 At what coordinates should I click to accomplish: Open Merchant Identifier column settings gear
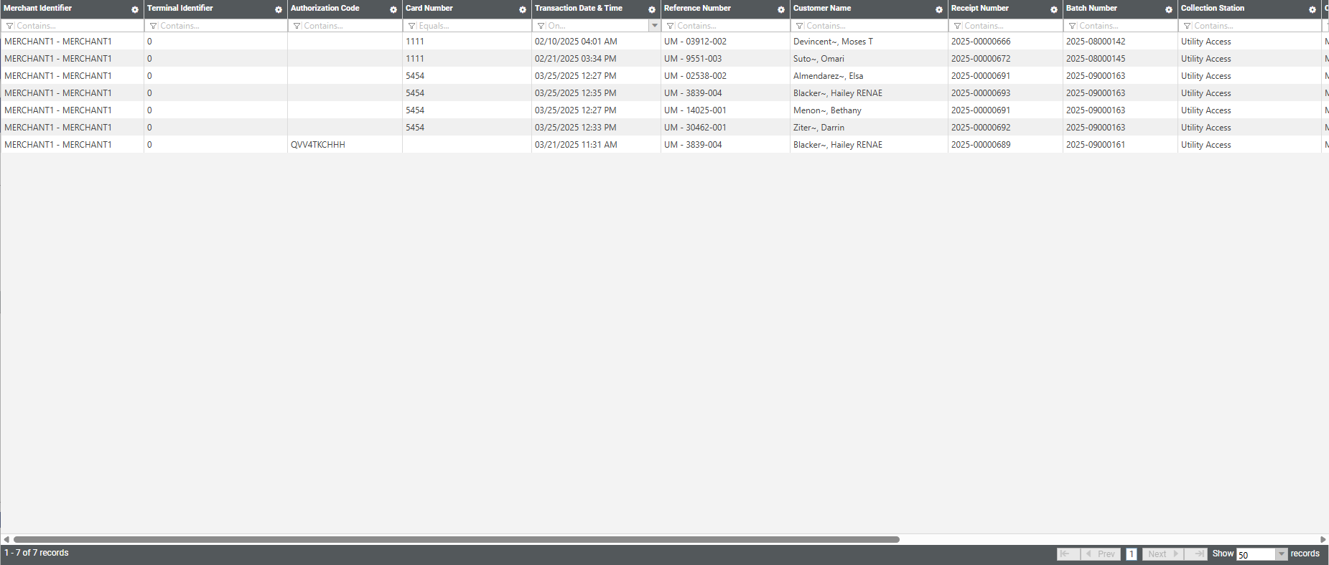pyautogui.click(x=135, y=9)
